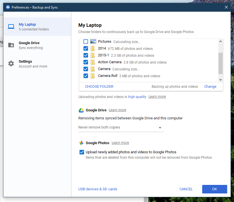Viewport: 234px width, 202px height.
Task: Click the Pictures library thumbnail icon
Action: tap(93, 42)
